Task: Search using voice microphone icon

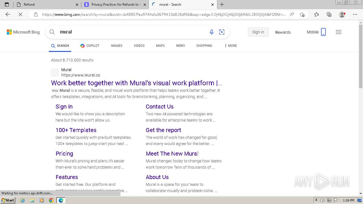Action: coord(212,32)
